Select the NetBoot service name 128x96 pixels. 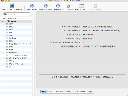click(x=13, y=38)
